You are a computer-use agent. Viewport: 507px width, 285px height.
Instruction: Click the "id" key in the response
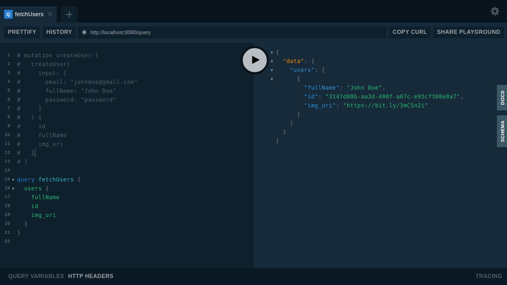point(311,97)
